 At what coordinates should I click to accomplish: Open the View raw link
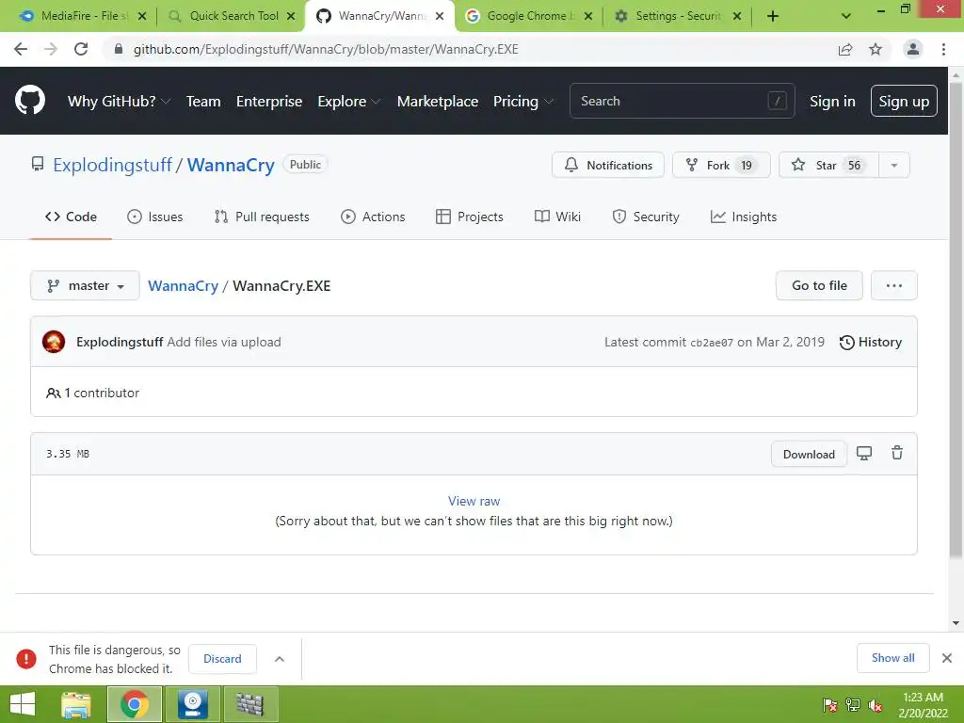coord(474,501)
